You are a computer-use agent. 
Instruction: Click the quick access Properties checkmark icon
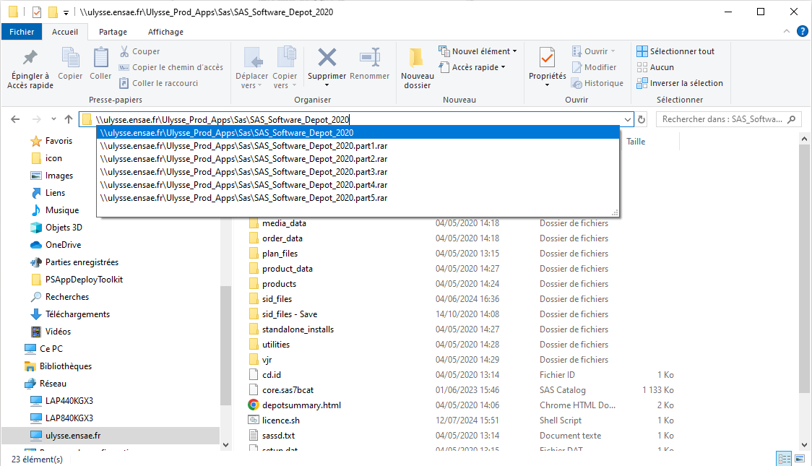coord(36,12)
